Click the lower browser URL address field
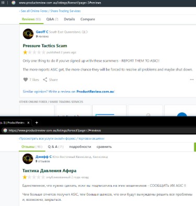 [x=55, y=130]
